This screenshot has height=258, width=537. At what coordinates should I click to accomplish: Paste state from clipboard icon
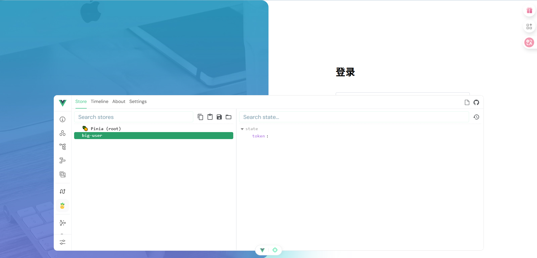click(x=210, y=117)
